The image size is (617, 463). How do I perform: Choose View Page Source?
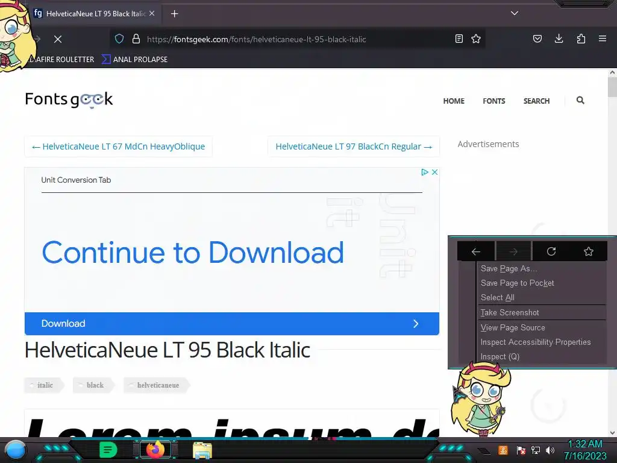pyautogui.click(x=542, y=327)
